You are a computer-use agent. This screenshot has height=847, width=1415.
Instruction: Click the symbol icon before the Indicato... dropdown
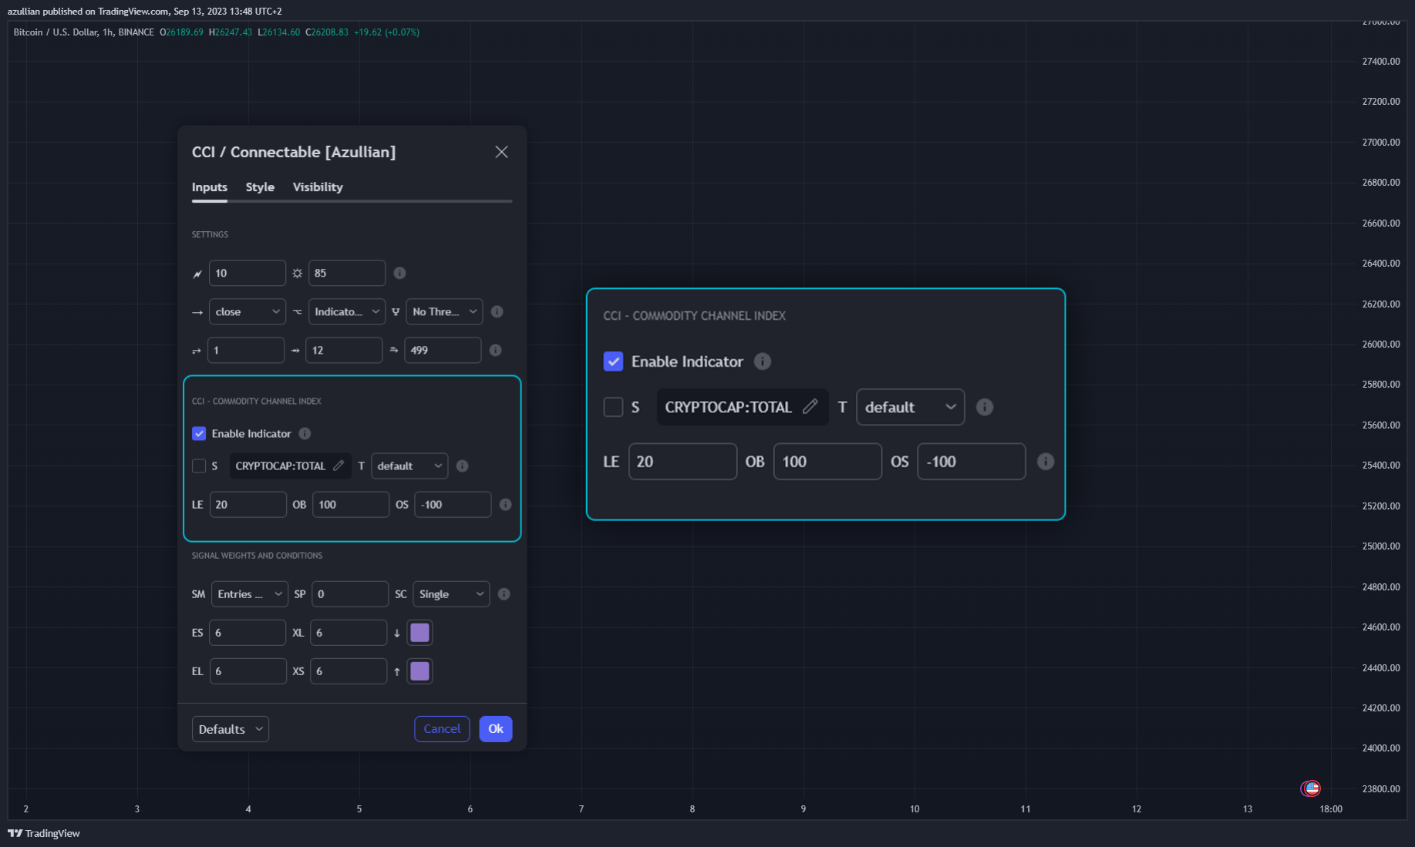(298, 312)
